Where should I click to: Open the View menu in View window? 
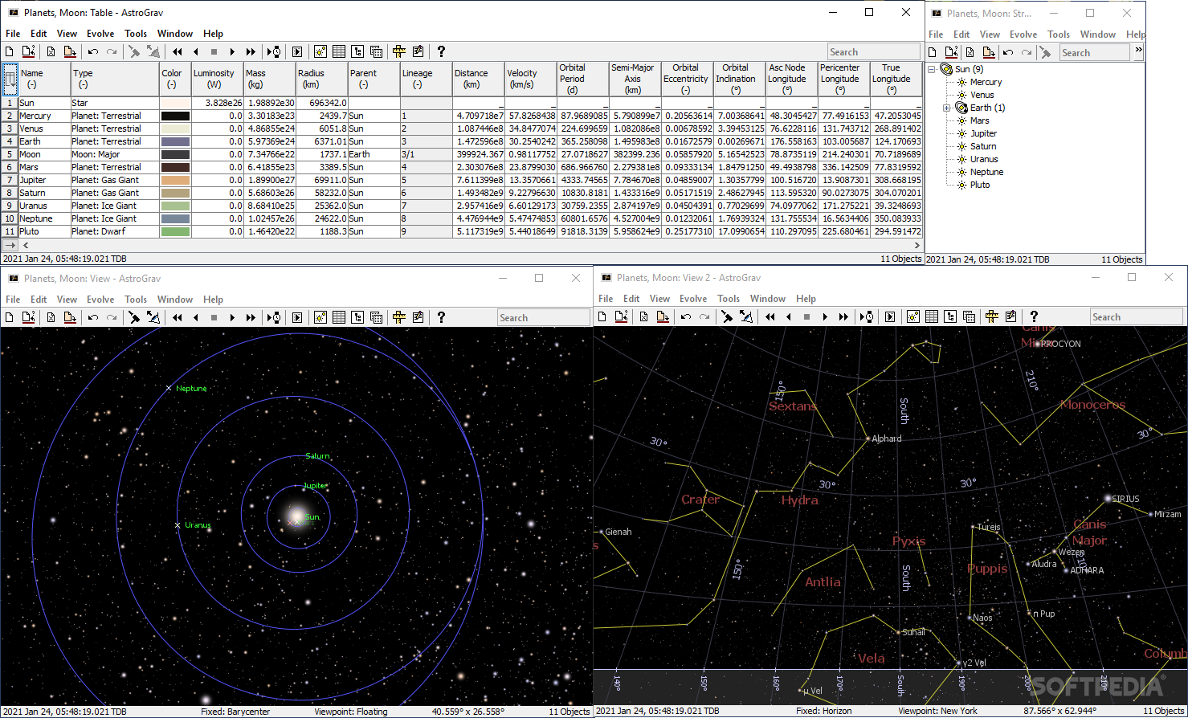click(x=67, y=300)
